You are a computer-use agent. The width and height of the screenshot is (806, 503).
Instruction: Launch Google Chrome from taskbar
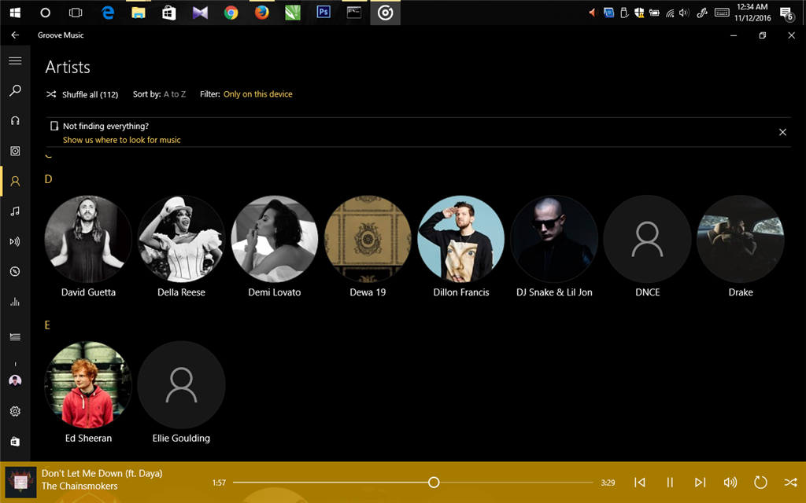point(231,13)
